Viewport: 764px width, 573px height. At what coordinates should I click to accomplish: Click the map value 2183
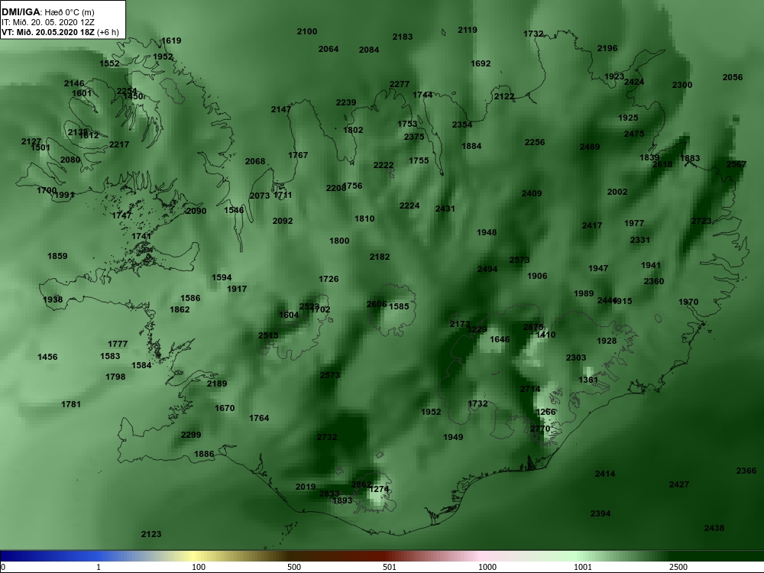click(x=403, y=37)
